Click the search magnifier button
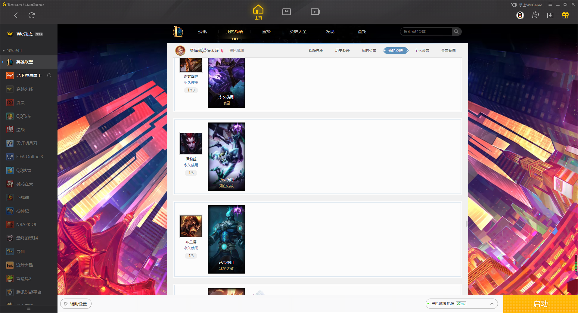 click(457, 32)
